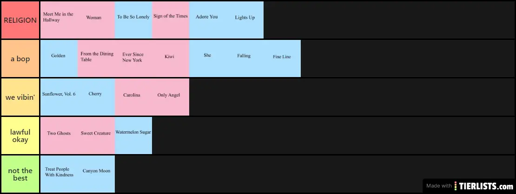Click the 'Adore You' song tile
Viewport: 516px width, 194px height.
pyautogui.click(x=208, y=20)
